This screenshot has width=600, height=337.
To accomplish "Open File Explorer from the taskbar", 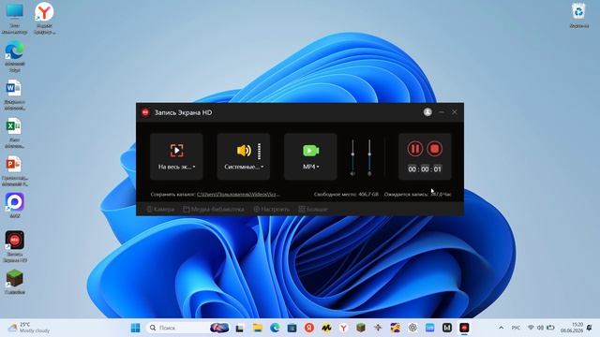I will pos(258,328).
